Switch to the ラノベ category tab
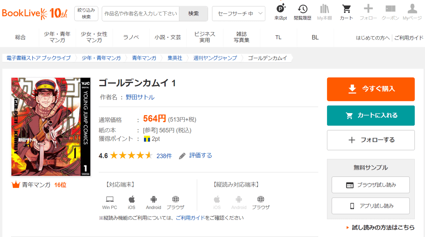This screenshot has height=237, width=425. coord(131,38)
